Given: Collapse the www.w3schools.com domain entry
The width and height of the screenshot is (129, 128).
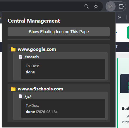Looking at the screenshot, I should tap(40, 89).
